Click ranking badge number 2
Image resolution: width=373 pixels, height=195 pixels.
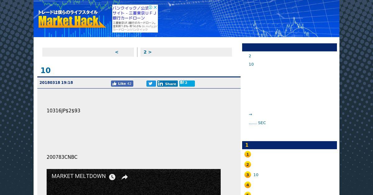(248, 165)
